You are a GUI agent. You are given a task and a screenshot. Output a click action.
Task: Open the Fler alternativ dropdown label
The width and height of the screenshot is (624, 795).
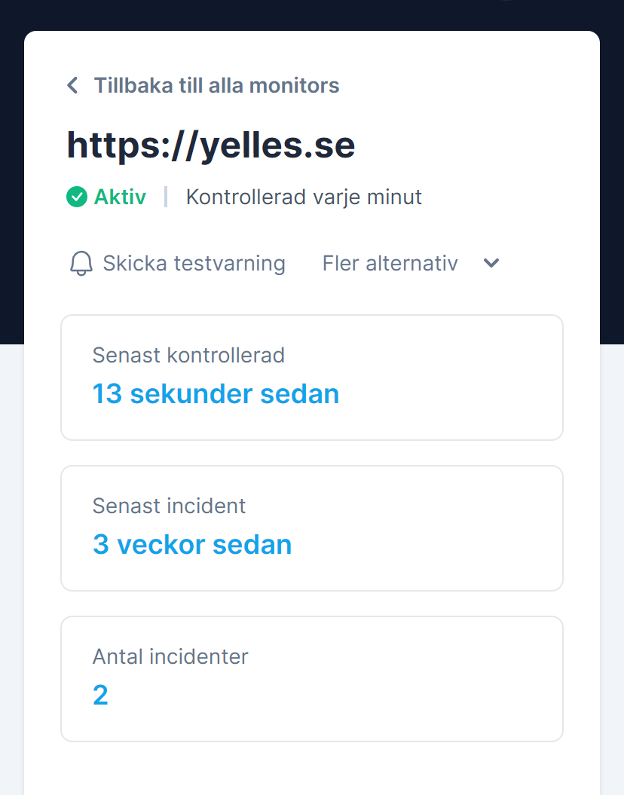(x=390, y=263)
